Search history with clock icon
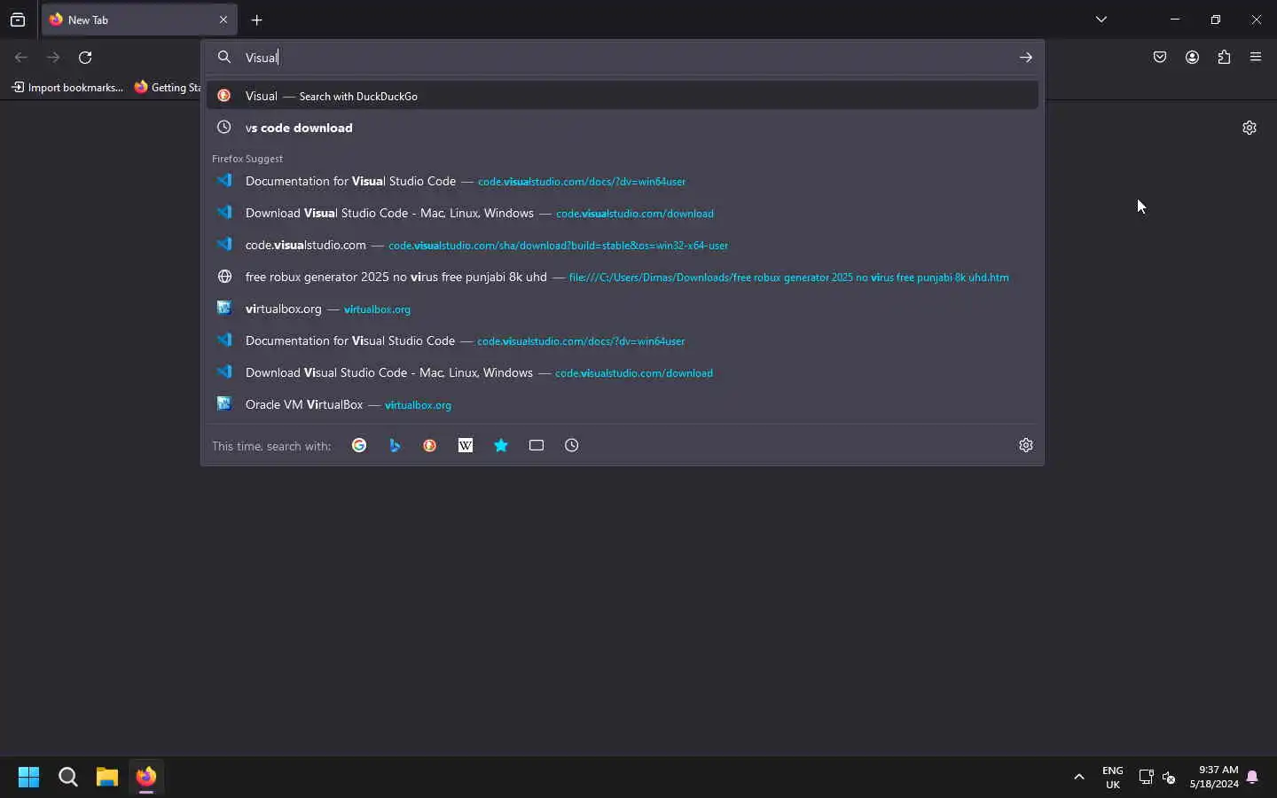Viewport: 1277px width, 798px height. click(x=572, y=445)
